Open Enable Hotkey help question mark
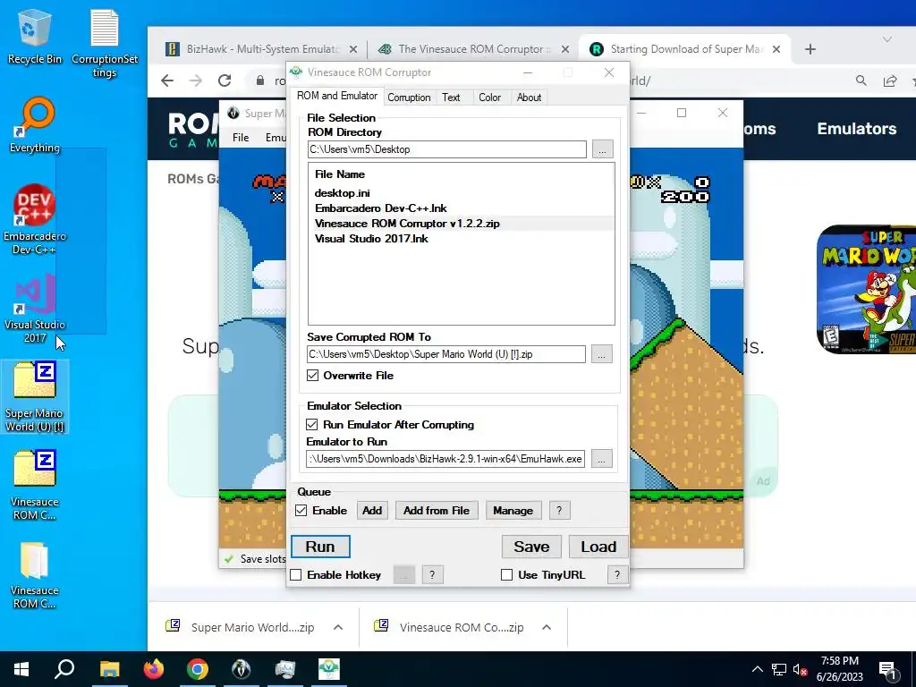 (432, 575)
